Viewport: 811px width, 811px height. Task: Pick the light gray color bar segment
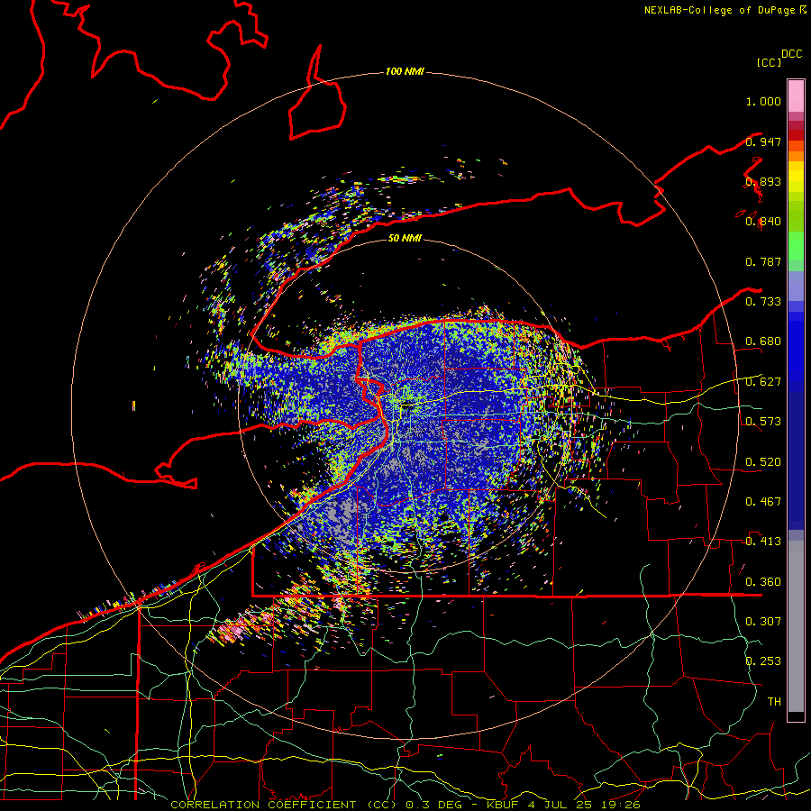(x=796, y=626)
